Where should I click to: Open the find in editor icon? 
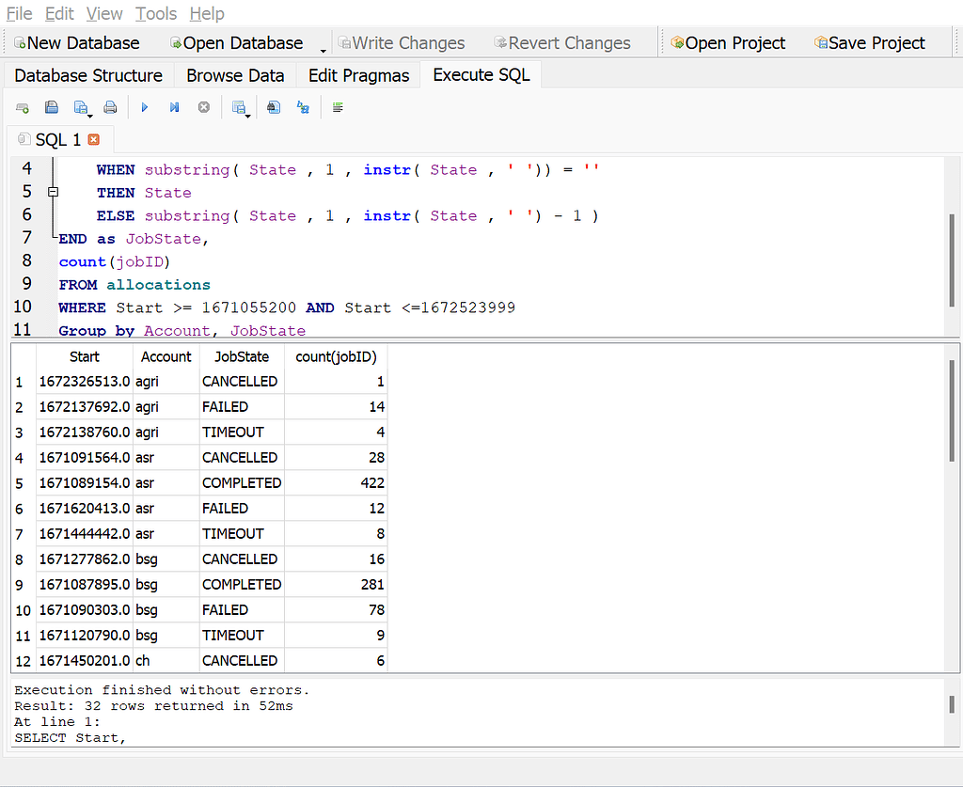[x=274, y=108]
